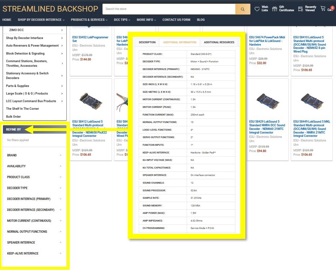Expand ZIMO DCC category arrow
Image resolution: width=336 pixels, height=270 pixels.
tap(62, 30)
